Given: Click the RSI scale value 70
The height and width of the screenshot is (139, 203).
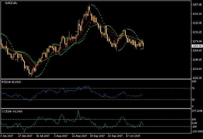Looking at the screenshot, I should [193, 88].
